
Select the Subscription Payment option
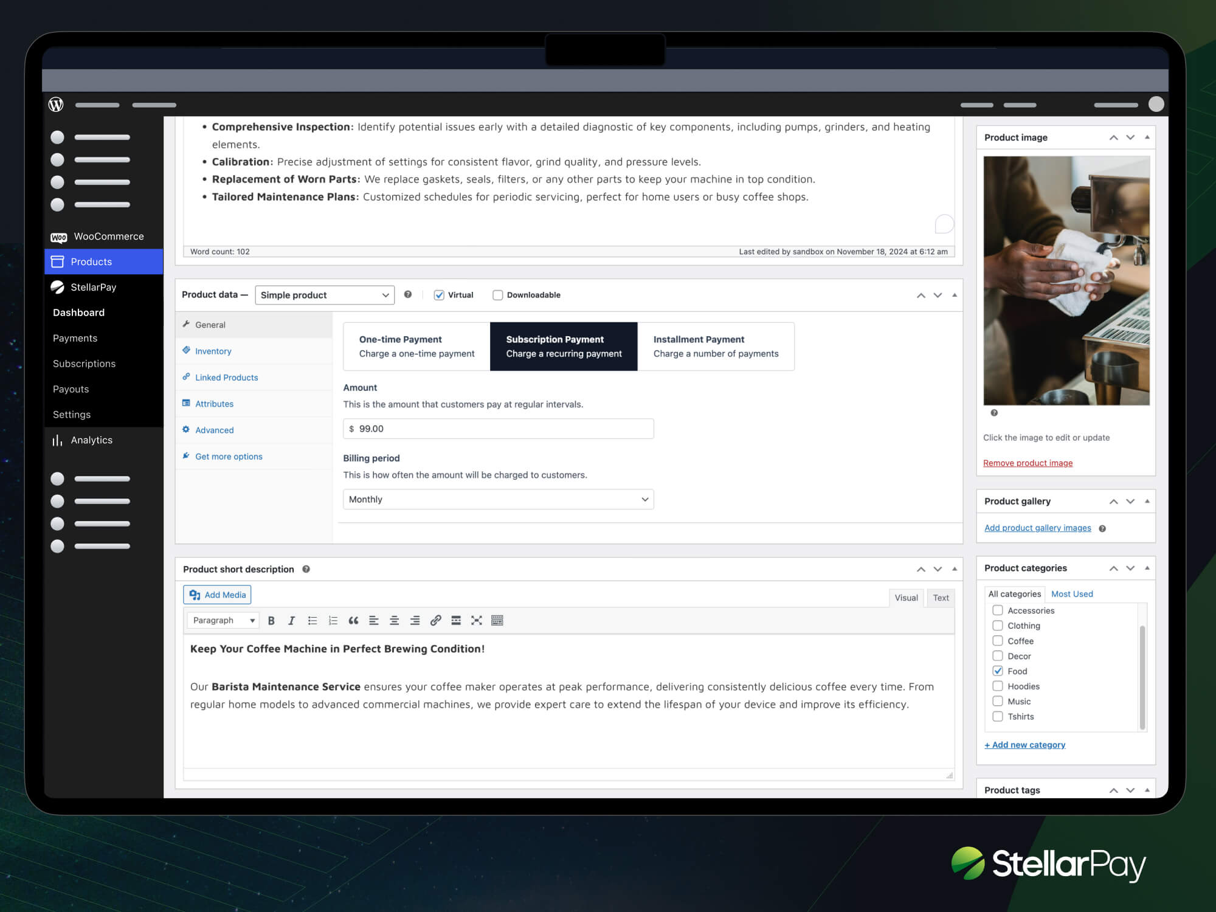564,347
